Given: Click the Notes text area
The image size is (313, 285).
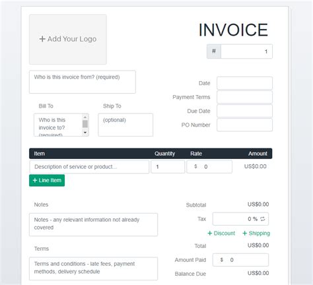Looking at the screenshot, I should [x=93, y=224].
